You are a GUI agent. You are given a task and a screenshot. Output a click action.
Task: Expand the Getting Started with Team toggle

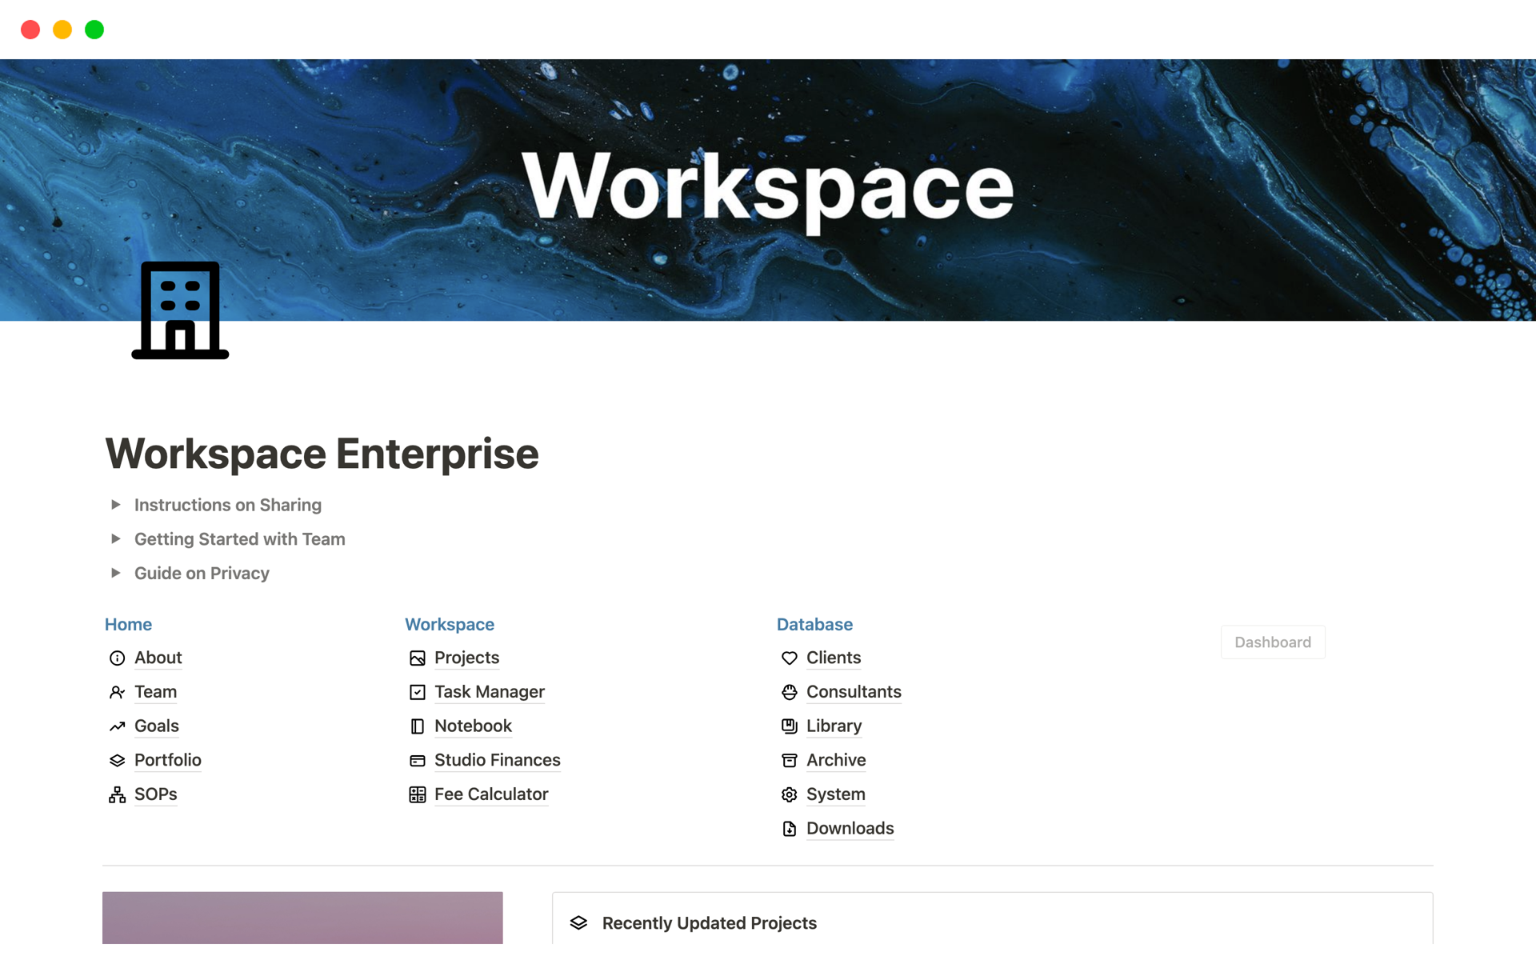pyautogui.click(x=116, y=539)
